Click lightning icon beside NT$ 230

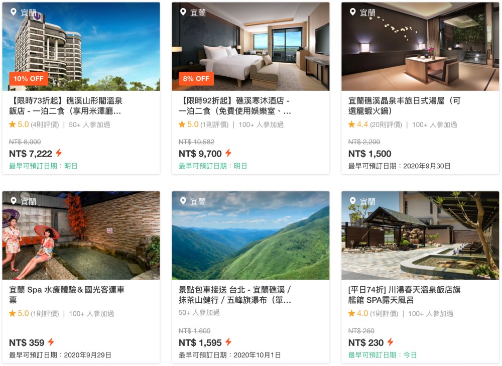(x=390, y=342)
